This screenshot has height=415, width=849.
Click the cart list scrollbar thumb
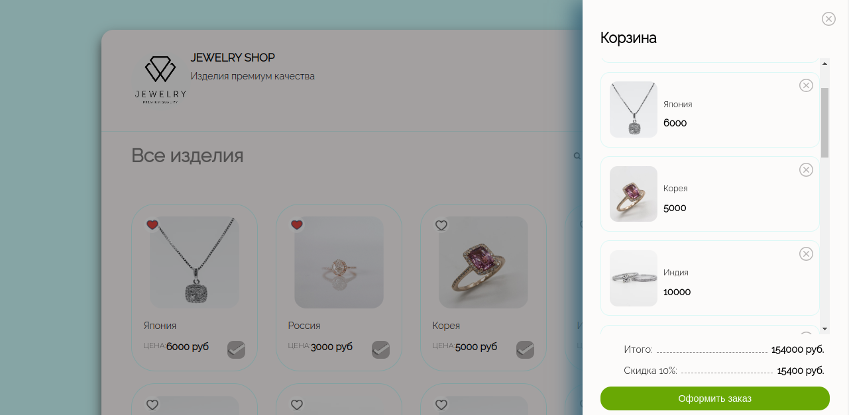point(824,122)
